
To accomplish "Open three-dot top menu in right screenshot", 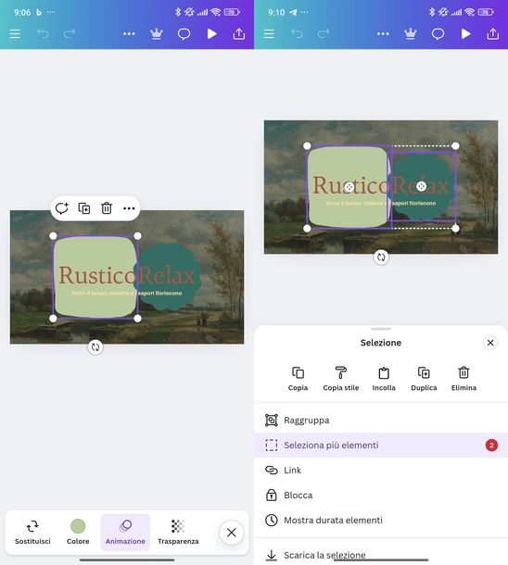I will pyautogui.click(x=383, y=34).
